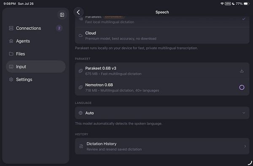Click the PARAKEET section header
The width and height of the screenshot is (253, 166).
[x=83, y=59]
